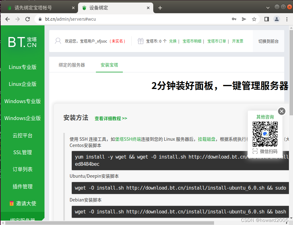Go back with the browser back arrow

[x=8, y=19]
